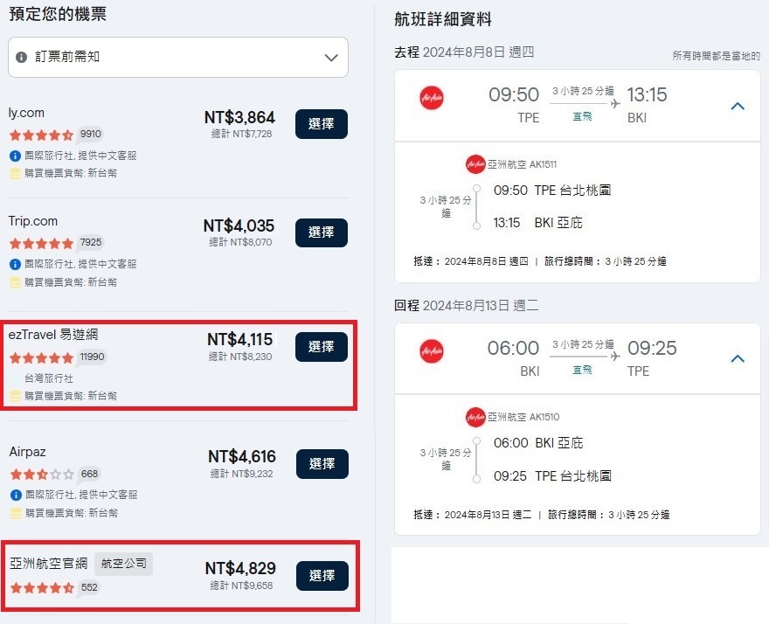The width and height of the screenshot is (769, 624).
Task: Click the small AirAsia logo beside AK1511
Action: point(475,164)
